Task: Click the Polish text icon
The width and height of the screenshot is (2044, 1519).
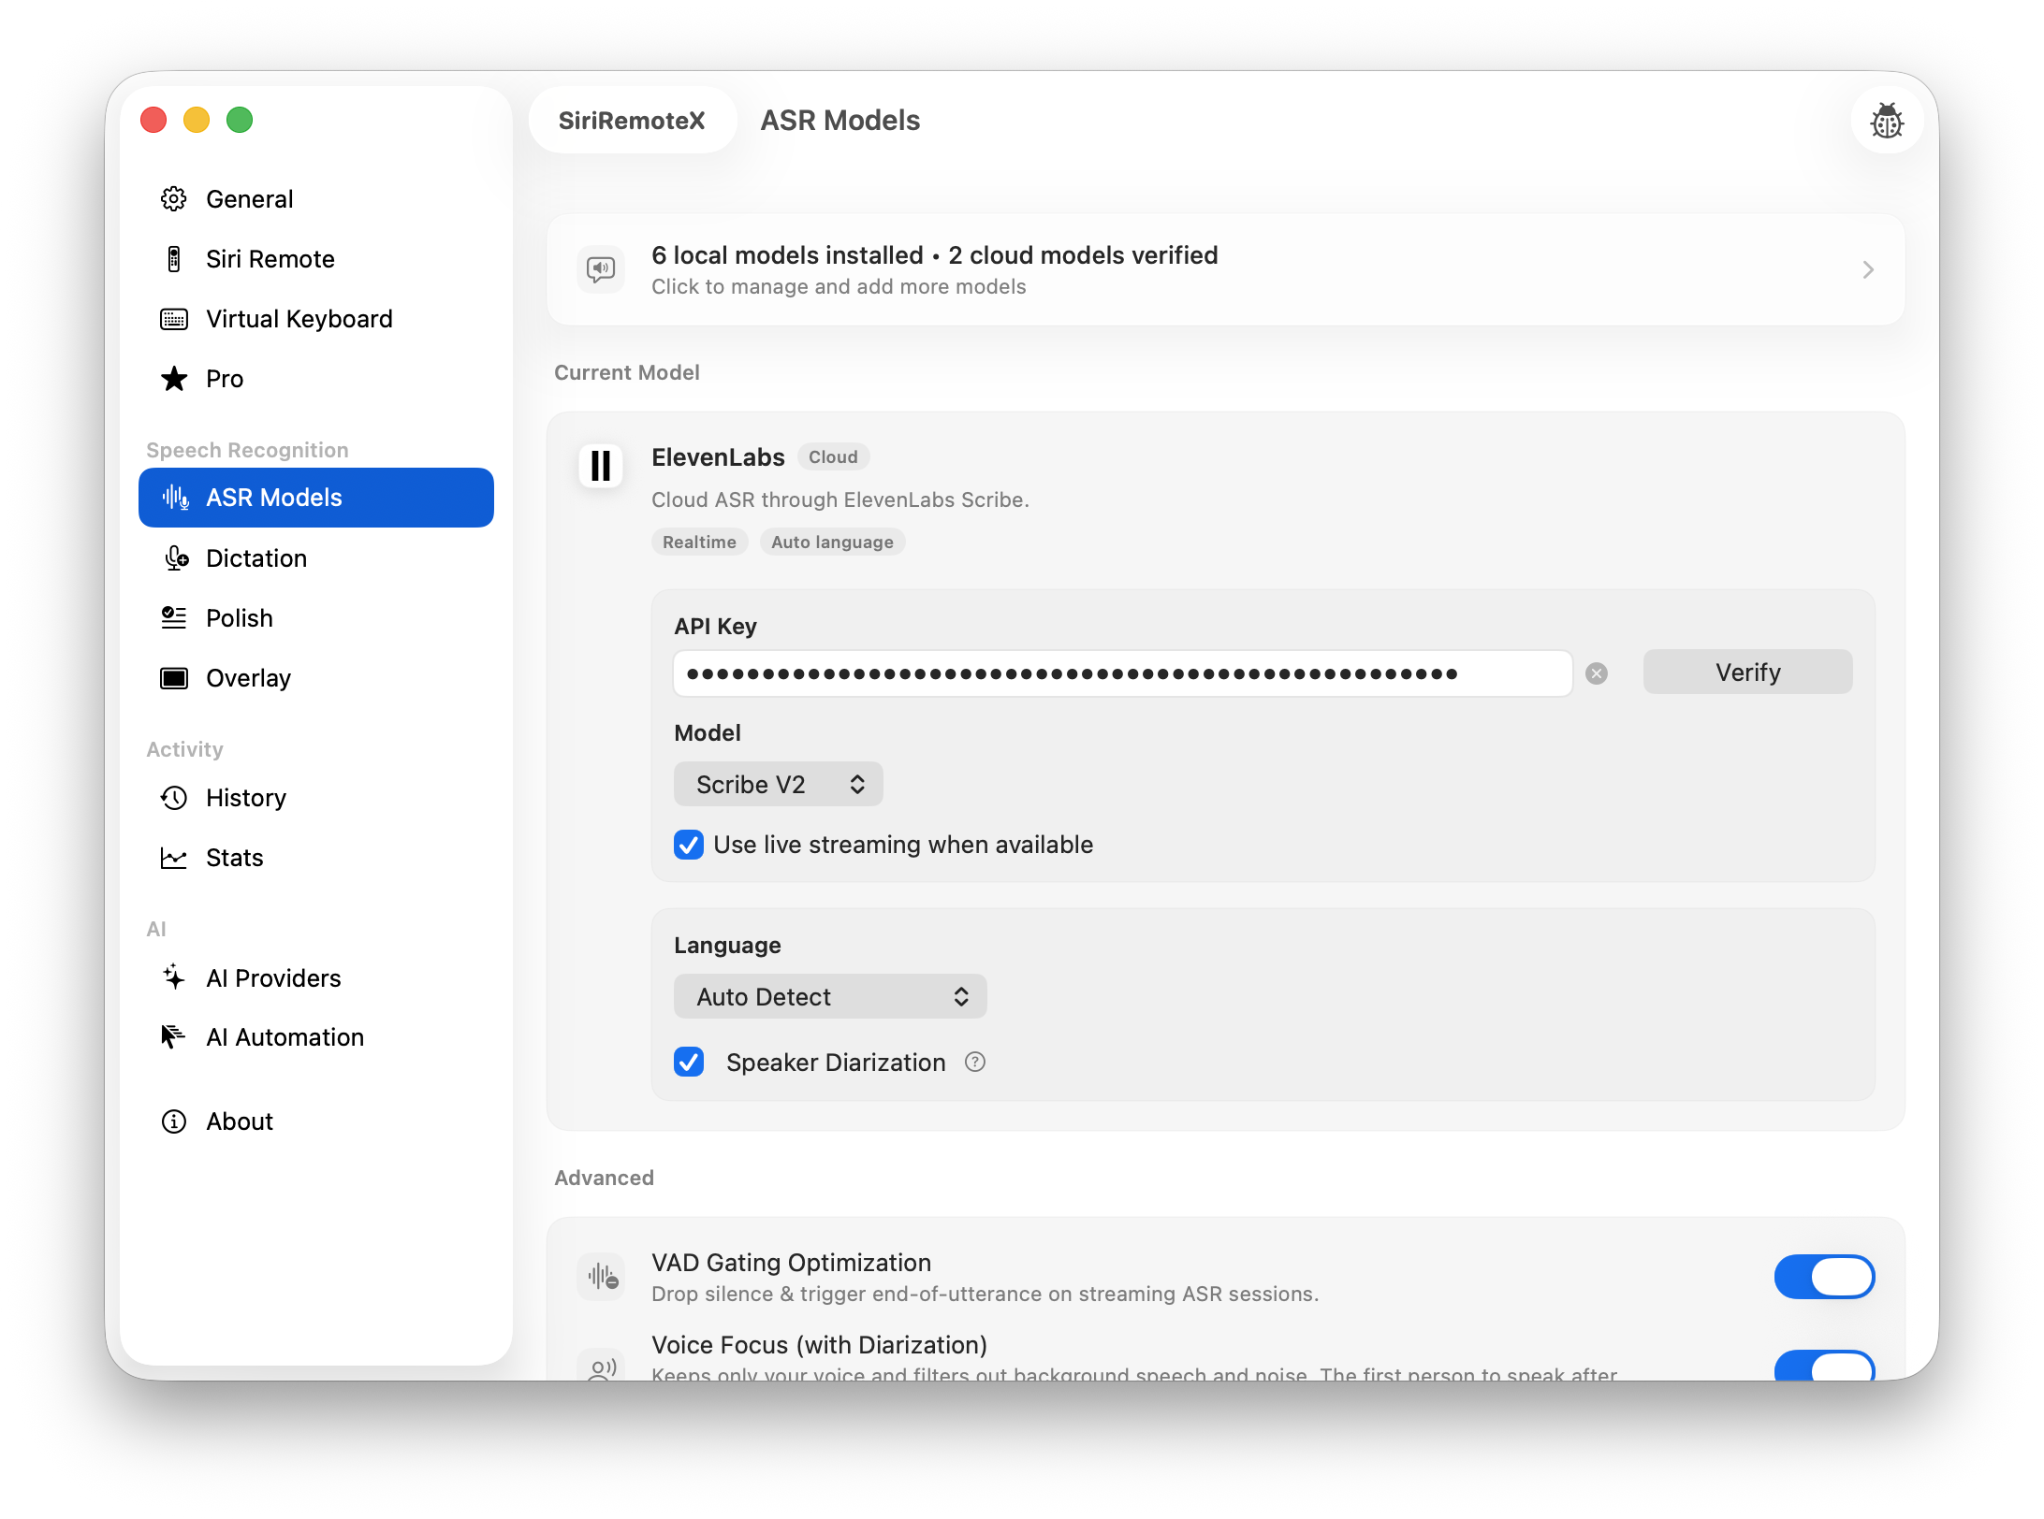Action: [x=174, y=618]
